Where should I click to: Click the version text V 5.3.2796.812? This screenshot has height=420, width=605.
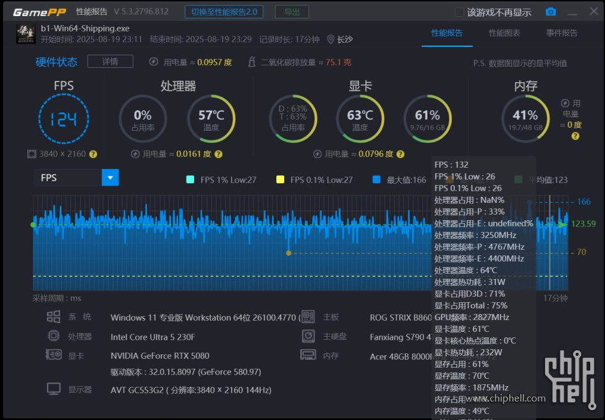tap(142, 12)
